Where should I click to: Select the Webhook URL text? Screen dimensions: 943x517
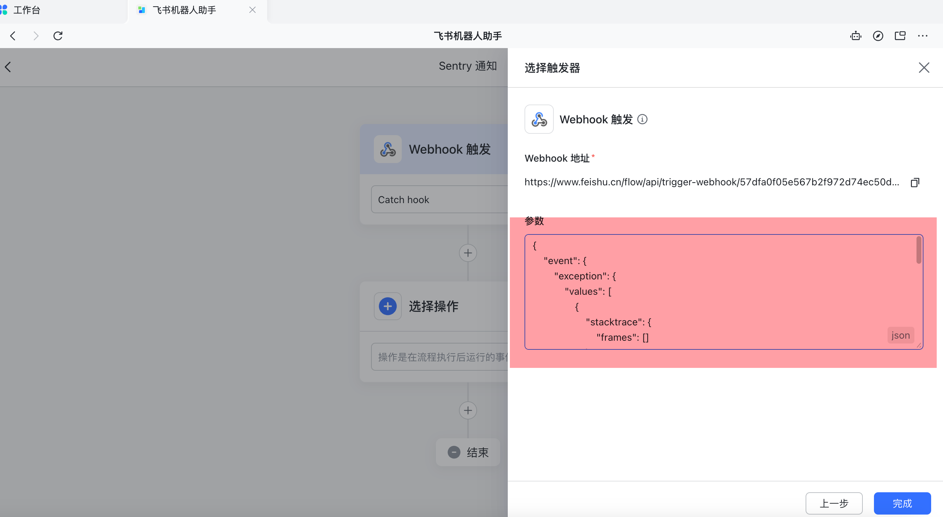(712, 182)
